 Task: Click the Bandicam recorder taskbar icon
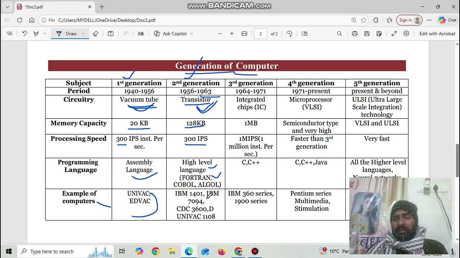[255, 251]
